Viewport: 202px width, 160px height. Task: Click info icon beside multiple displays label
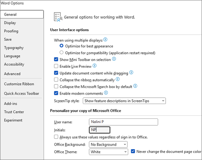(105, 39)
